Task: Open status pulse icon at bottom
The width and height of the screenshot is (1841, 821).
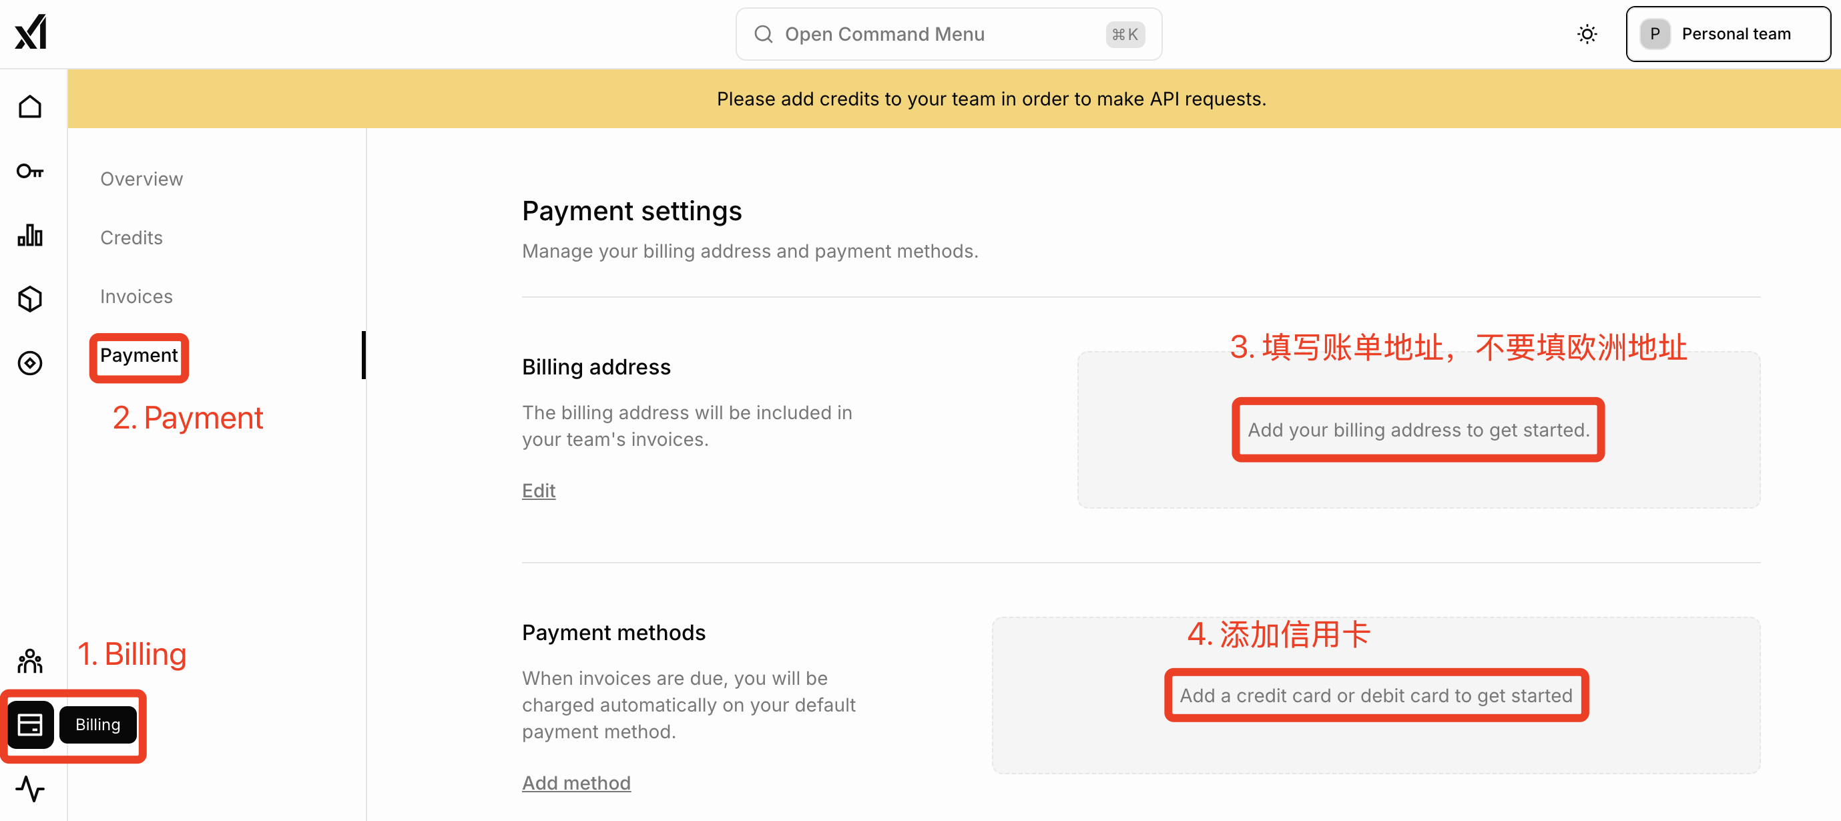Action: tap(30, 789)
